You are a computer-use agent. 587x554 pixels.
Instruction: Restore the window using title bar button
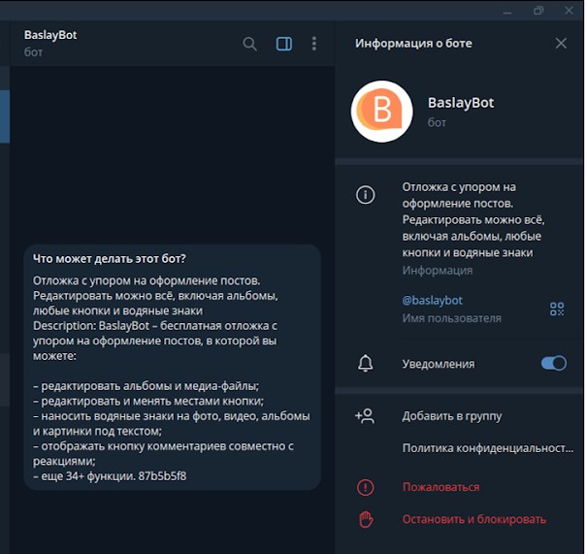tap(538, 11)
